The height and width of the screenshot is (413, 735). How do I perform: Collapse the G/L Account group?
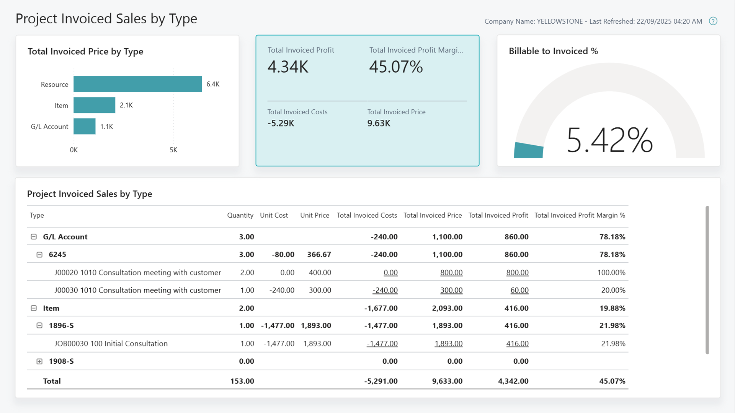click(34, 236)
